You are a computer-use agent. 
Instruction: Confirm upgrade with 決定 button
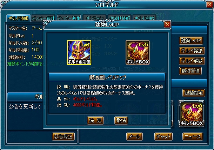click(x=95, y=120)
